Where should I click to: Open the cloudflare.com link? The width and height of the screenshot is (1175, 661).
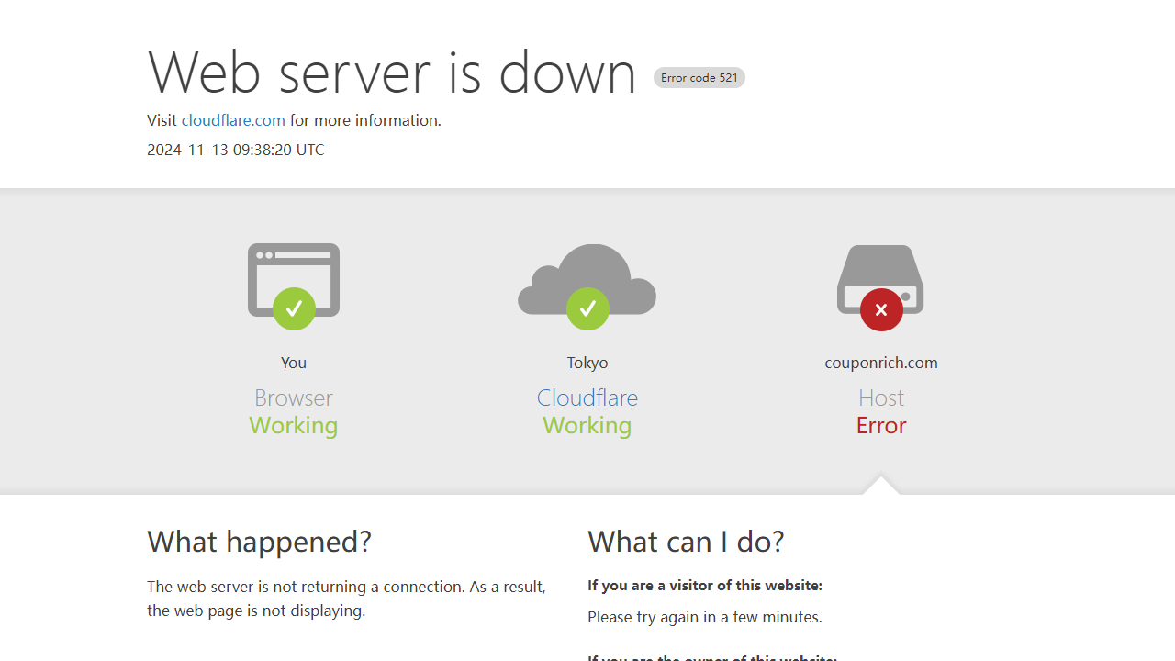(233, 120)
